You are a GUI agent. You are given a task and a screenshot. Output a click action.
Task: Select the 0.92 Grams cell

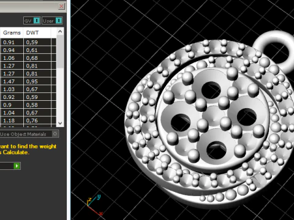click(x=12, y=97)
